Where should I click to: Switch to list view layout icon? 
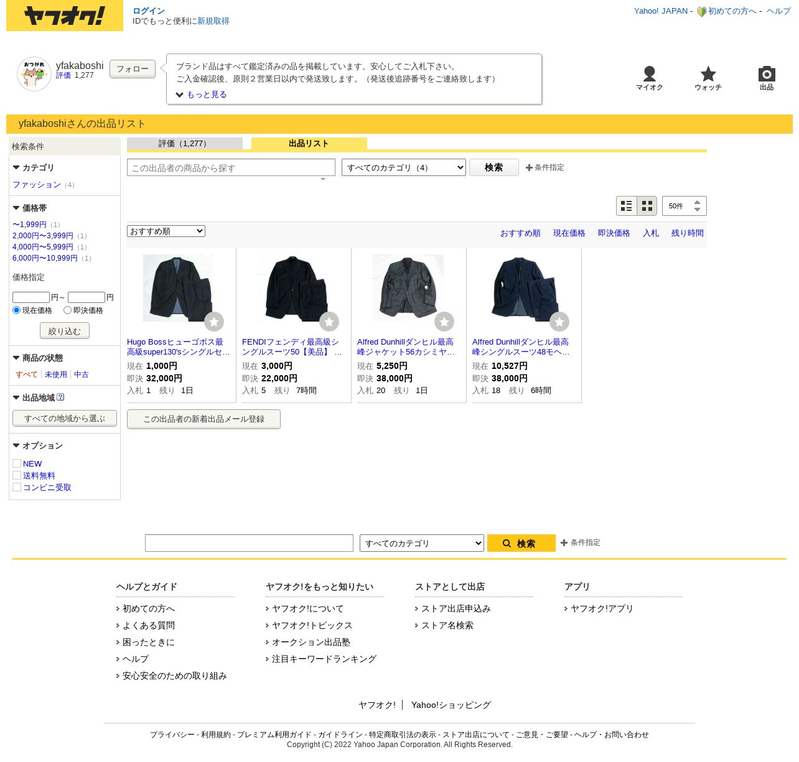point(627,206)
